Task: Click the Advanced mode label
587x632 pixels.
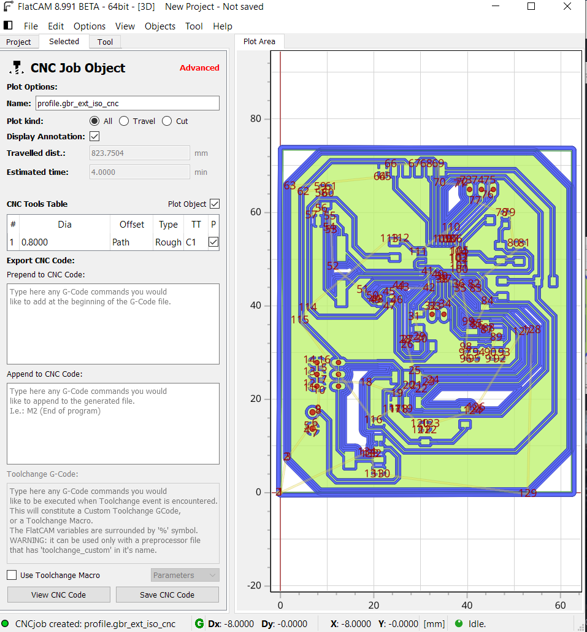Action: pyautogui.click(x=199, y=67)
